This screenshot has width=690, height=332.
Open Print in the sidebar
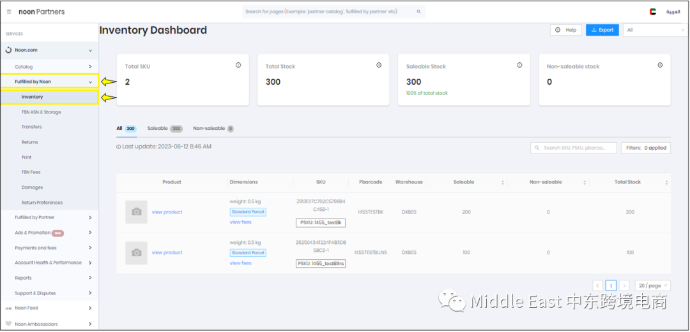click(26, 157)
